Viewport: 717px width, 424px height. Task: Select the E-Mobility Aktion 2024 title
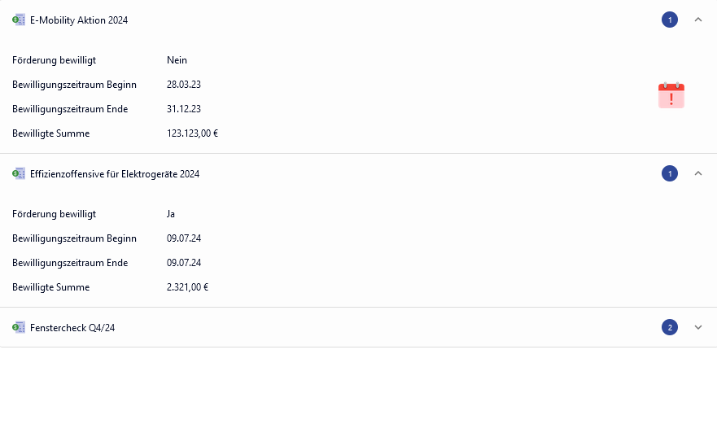[x=79, y=20]
